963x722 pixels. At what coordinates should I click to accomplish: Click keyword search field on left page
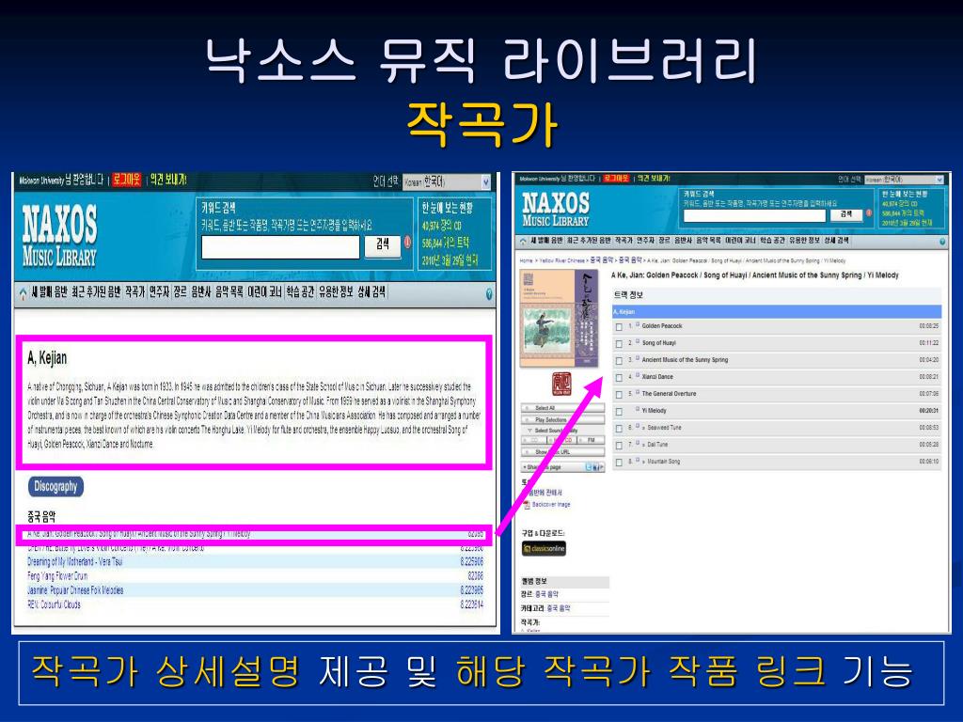[280, 247]
